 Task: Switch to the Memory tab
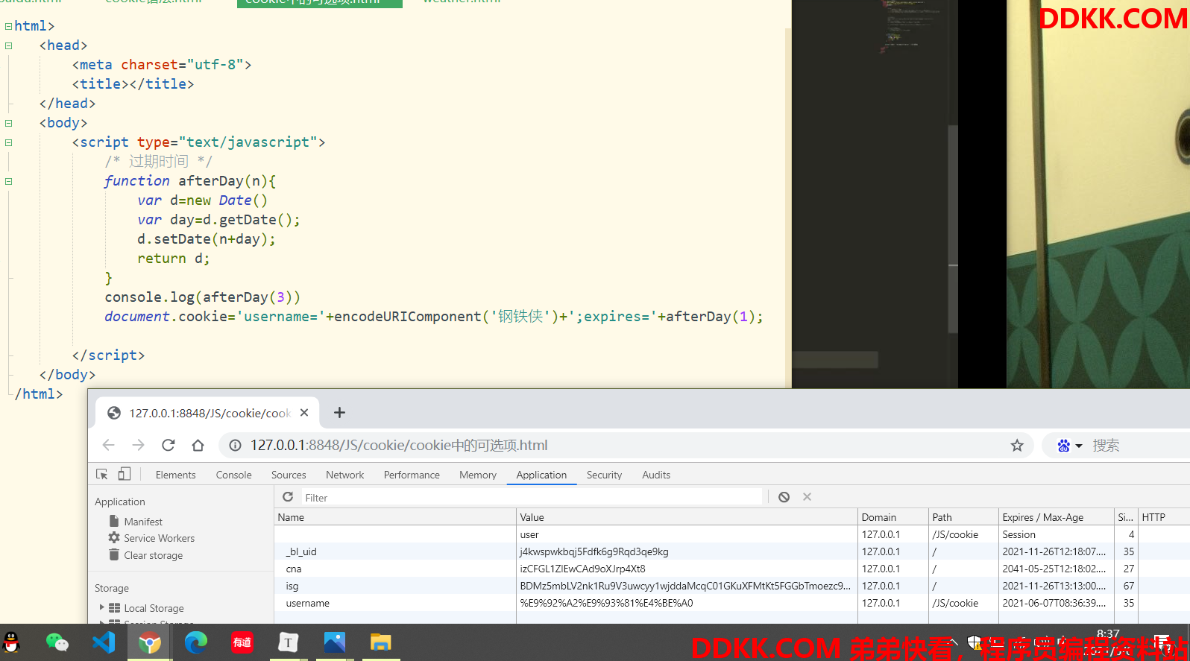coord(478,475)
